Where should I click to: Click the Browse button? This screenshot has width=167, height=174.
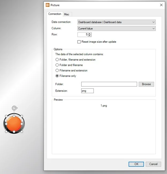146,84
